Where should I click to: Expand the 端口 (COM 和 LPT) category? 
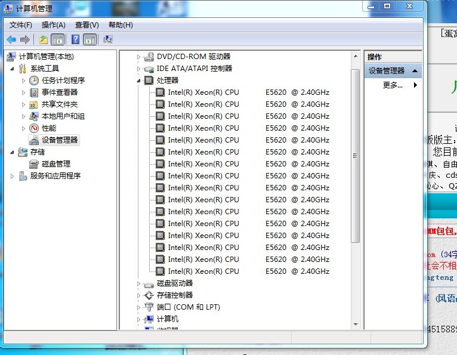click(138, 307)
